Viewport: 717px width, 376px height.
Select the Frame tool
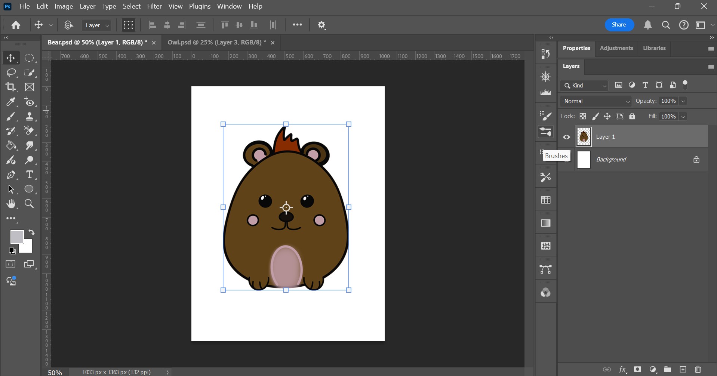coord(29,87)
